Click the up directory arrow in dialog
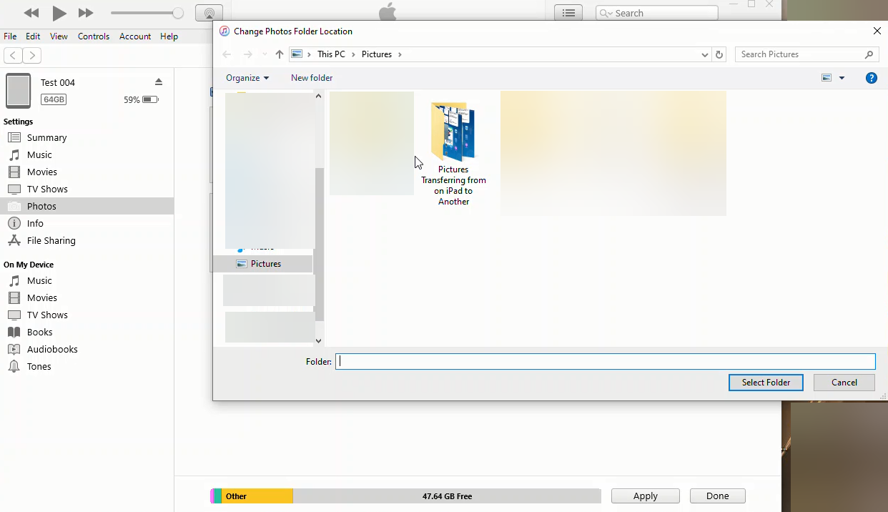888x512 pixels. tap(280, 54)
